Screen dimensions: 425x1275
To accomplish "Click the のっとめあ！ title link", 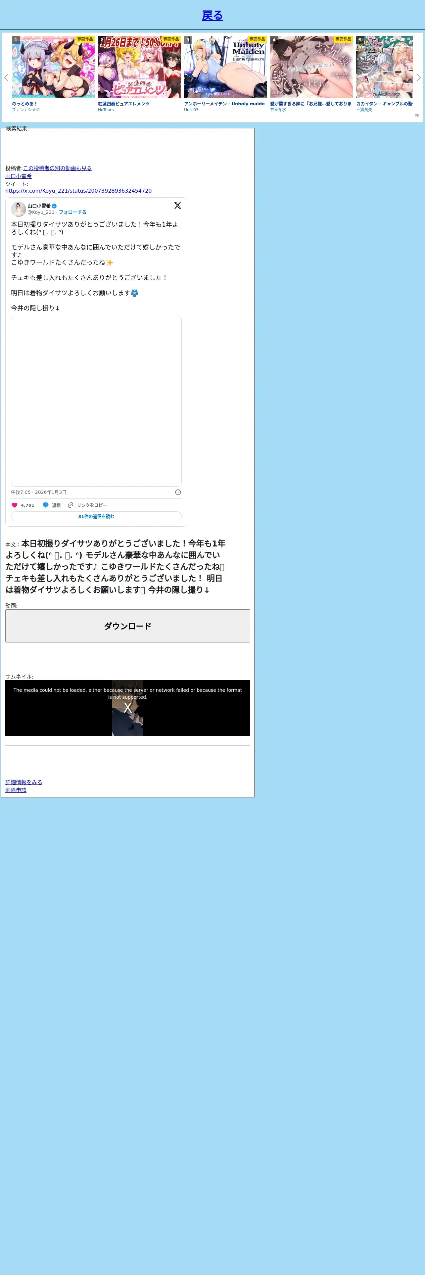I will tap(25, 104).
